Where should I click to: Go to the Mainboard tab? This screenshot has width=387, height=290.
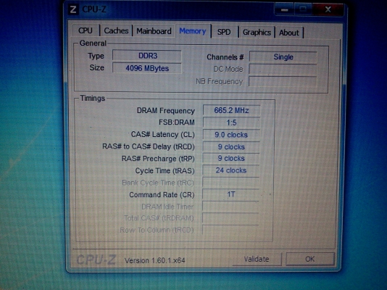[154, 31]
